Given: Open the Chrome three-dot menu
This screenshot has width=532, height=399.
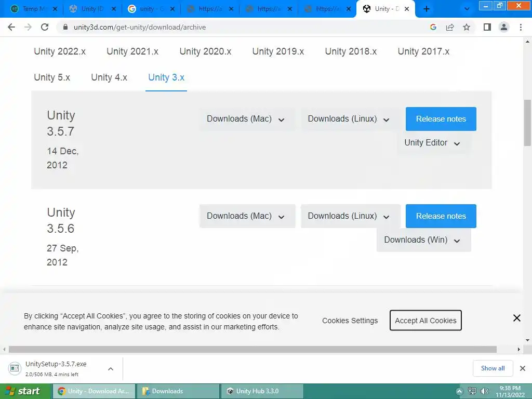Looking at the screenshot, I should tap(521, 27).
